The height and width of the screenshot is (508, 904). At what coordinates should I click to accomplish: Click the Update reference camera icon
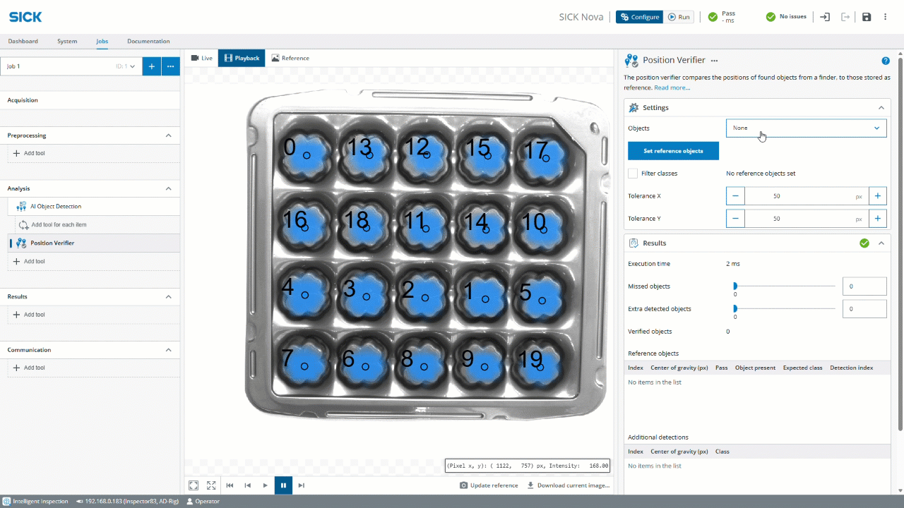pos(463,485)
